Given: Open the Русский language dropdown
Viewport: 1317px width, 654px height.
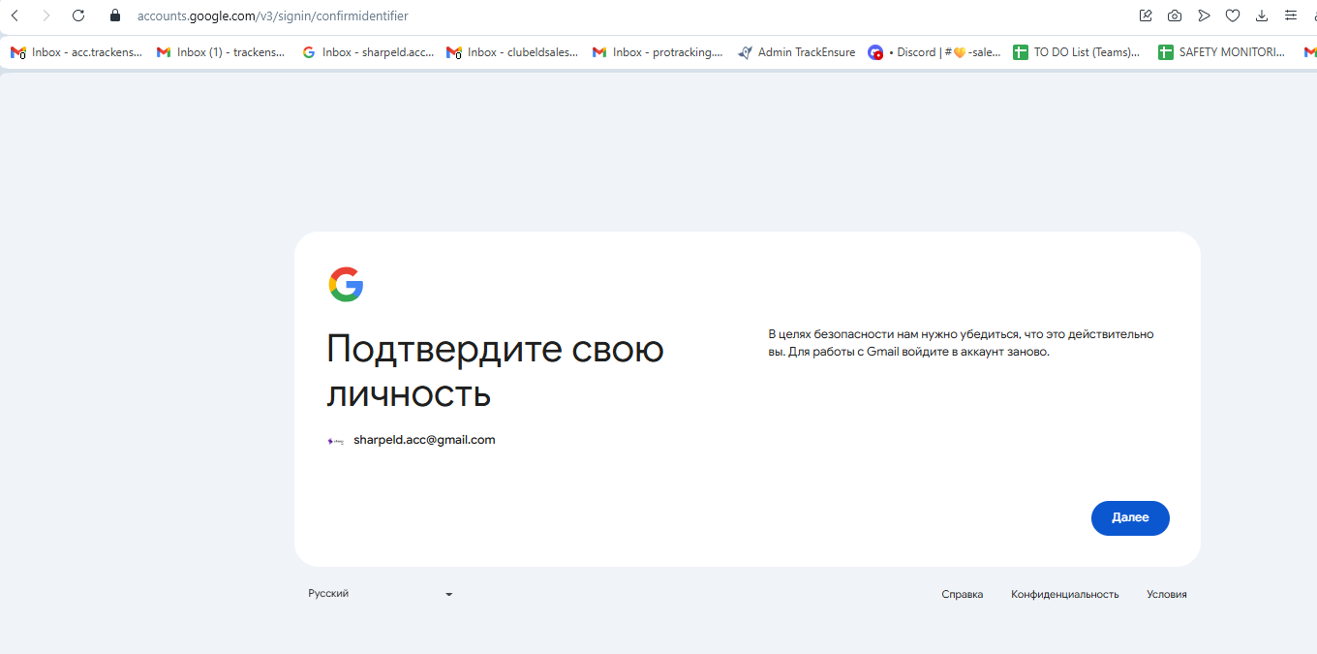Looking at the screenshot, I should [381, 594].
